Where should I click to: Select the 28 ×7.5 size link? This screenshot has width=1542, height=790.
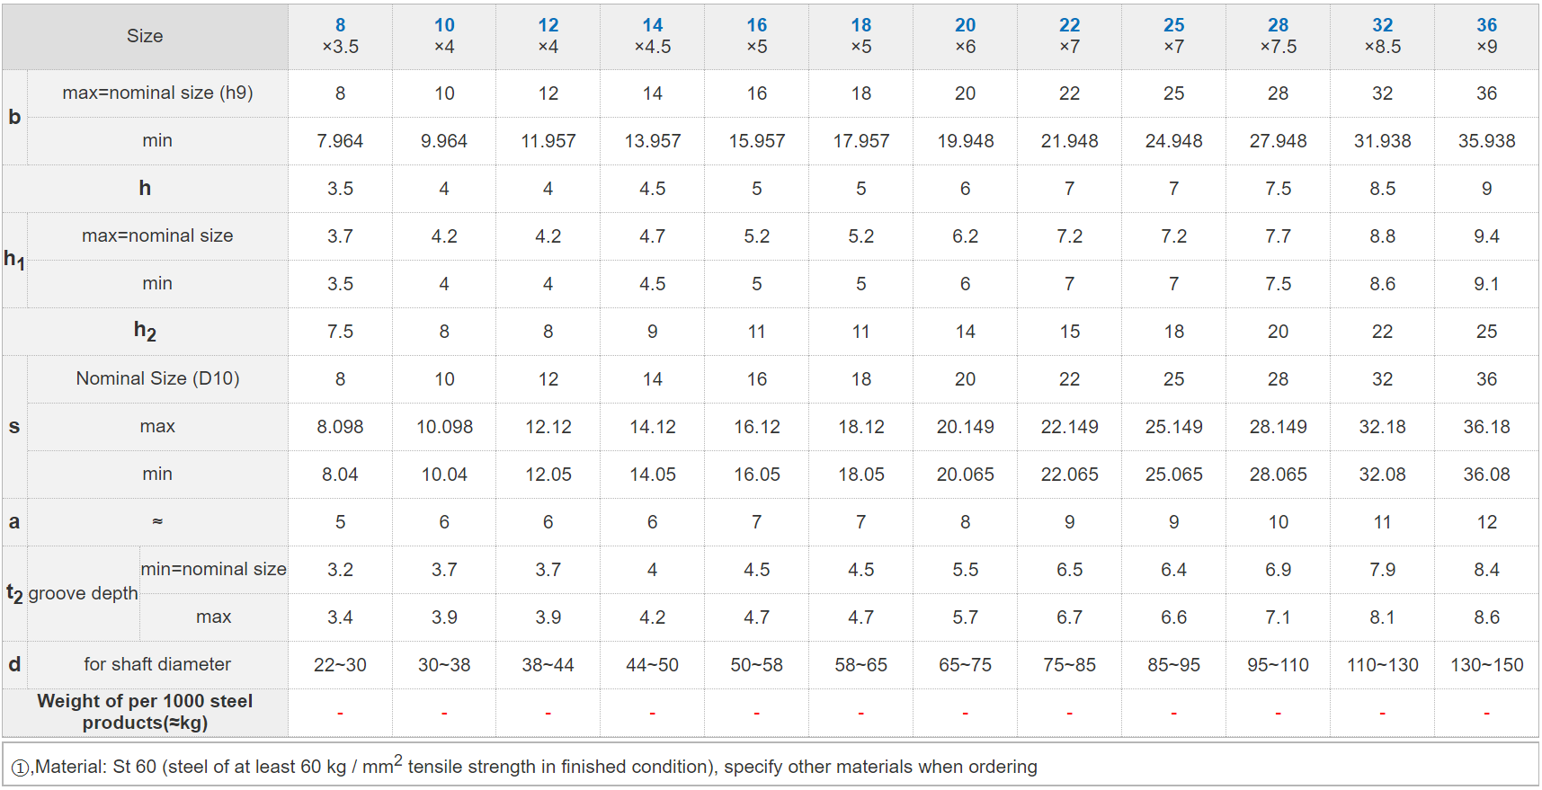[x=1279, y=25]
